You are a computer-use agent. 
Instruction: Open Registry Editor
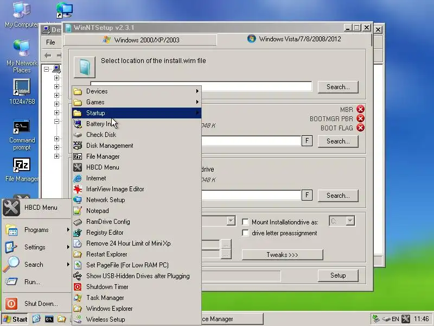point(137,233)
